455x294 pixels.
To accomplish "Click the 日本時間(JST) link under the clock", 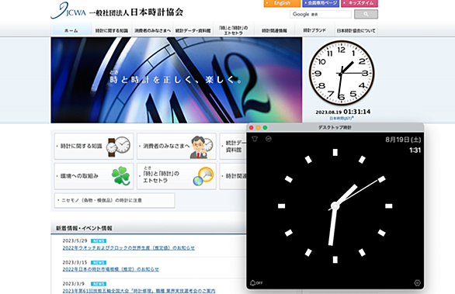I will (342, 118).
